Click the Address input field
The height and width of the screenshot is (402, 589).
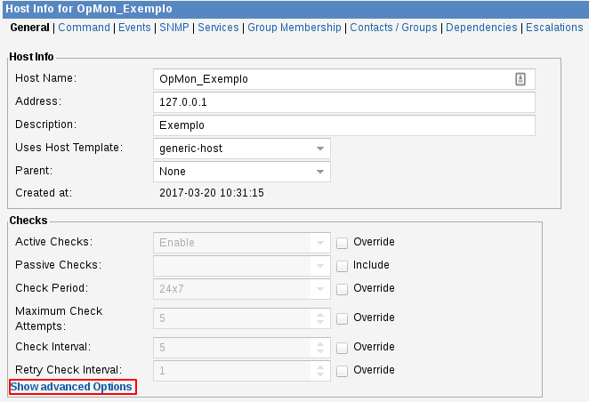343,102
